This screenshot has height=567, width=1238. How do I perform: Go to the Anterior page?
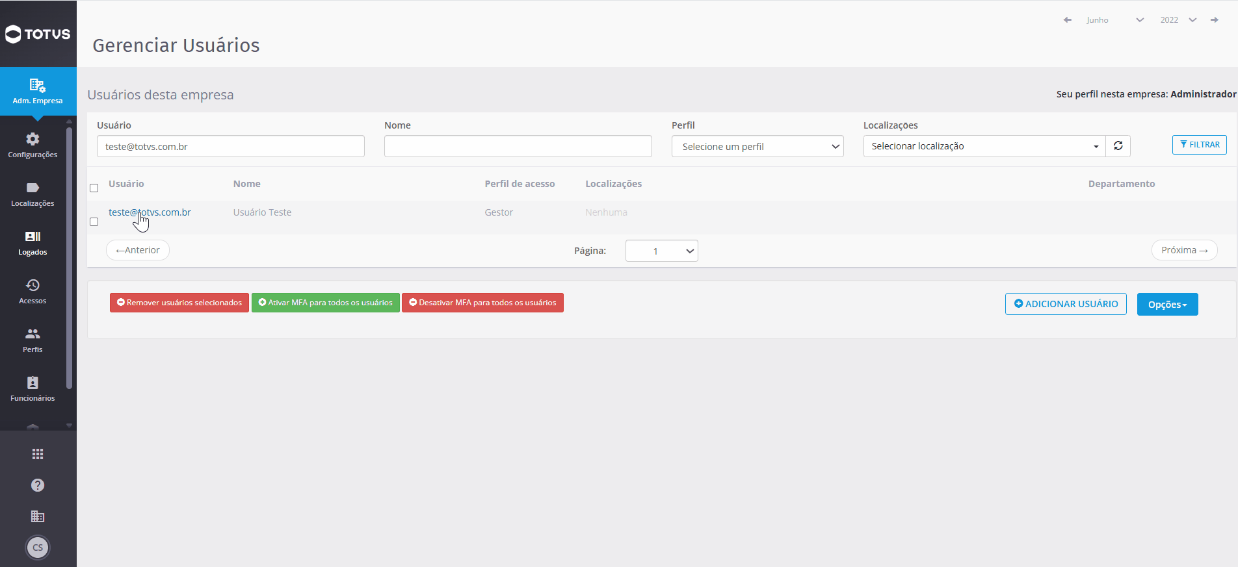point(138,250)
